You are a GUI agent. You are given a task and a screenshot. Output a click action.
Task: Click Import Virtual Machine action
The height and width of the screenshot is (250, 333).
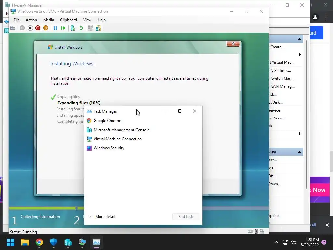click(x=282, y=62)
